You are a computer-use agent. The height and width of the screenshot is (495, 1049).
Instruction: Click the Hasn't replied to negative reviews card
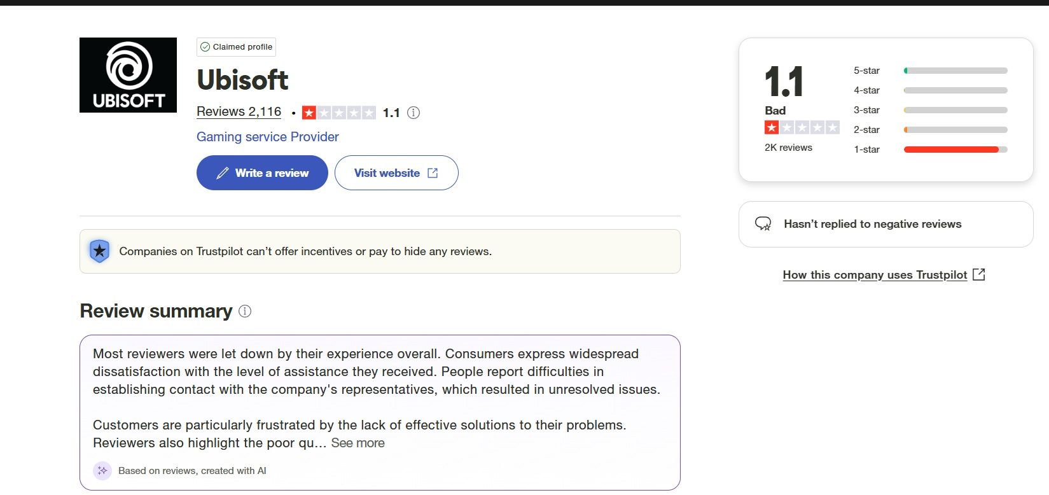pyautogui.click(x=886, y=224)
